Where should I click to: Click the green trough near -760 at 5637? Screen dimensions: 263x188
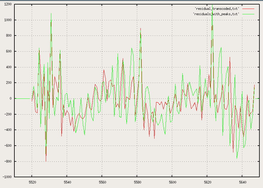coord(237,158)
